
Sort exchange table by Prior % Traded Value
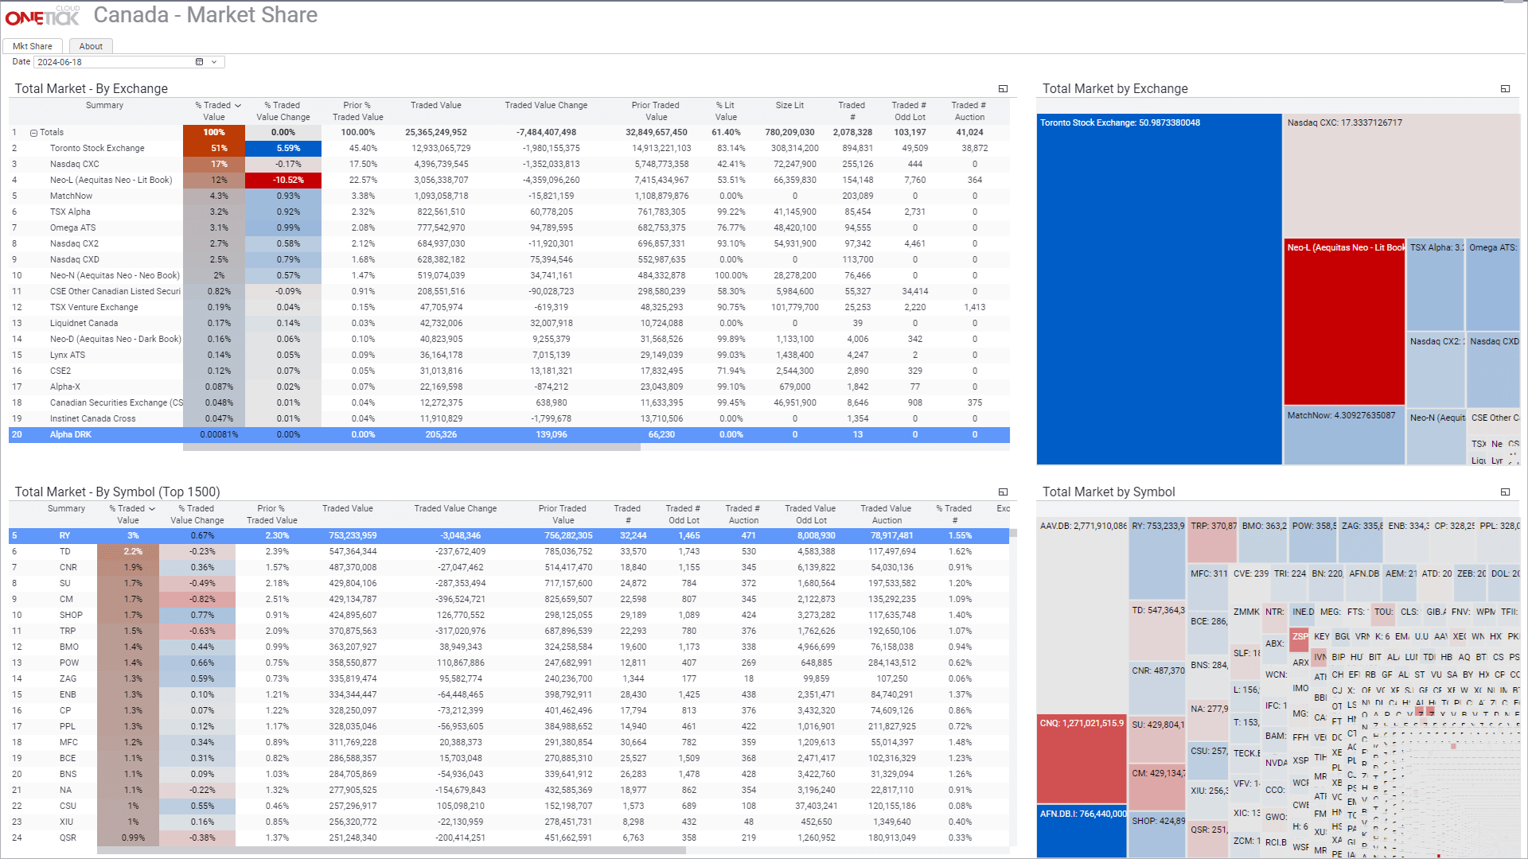(358, 111)
